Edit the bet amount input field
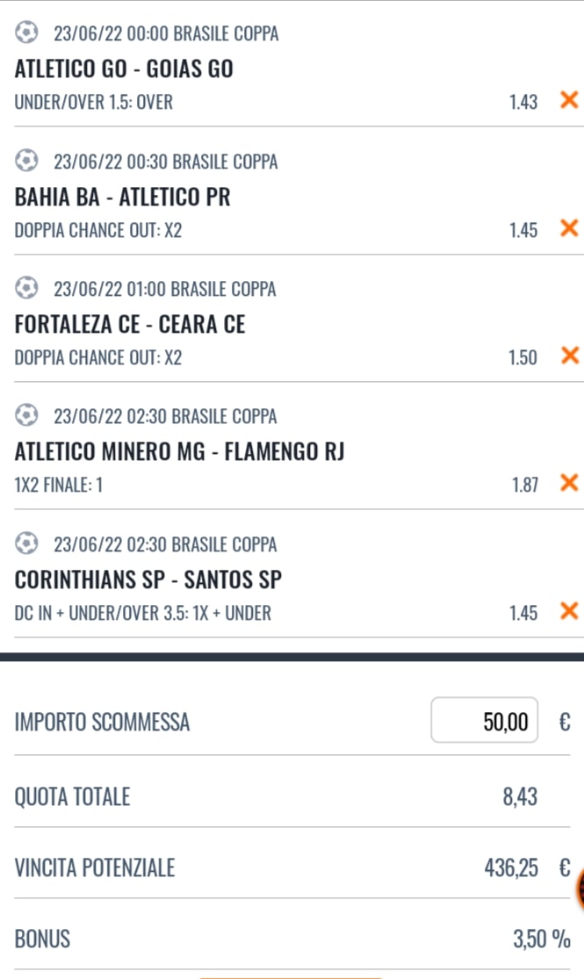Screen dimensions: 584x979 (484, 722)
